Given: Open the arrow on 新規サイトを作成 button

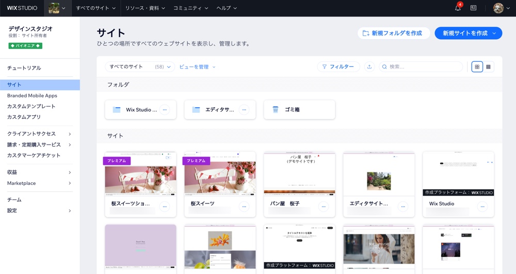Looking at the screenshot, I should (x=494, y=33).
